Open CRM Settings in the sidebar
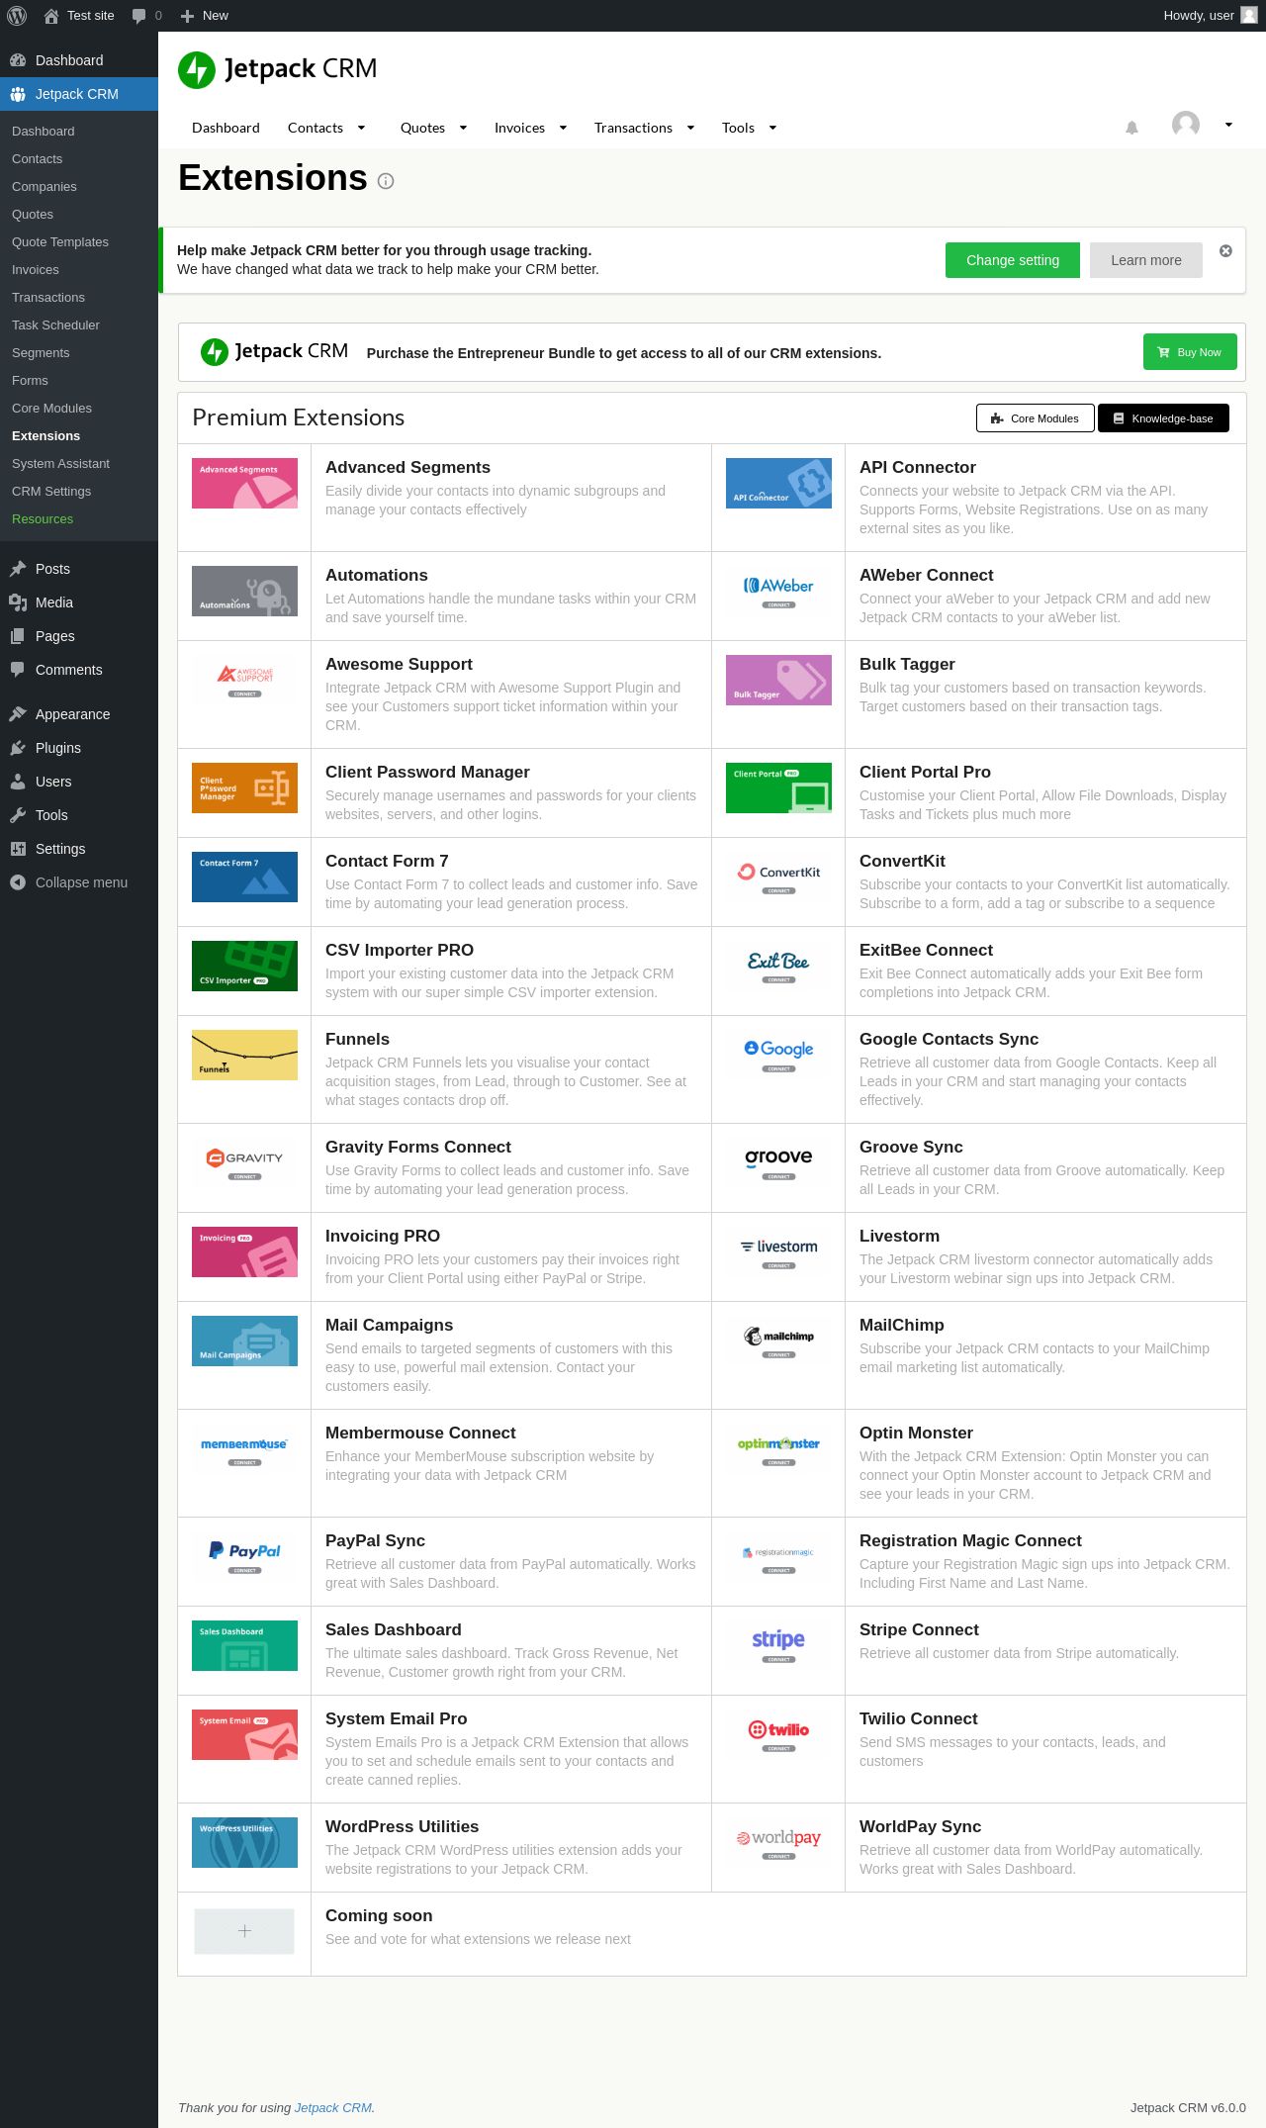The image size is (1266, 2128). 51,492
